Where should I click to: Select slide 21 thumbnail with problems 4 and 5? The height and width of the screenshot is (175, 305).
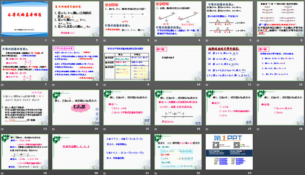[127, 151]
